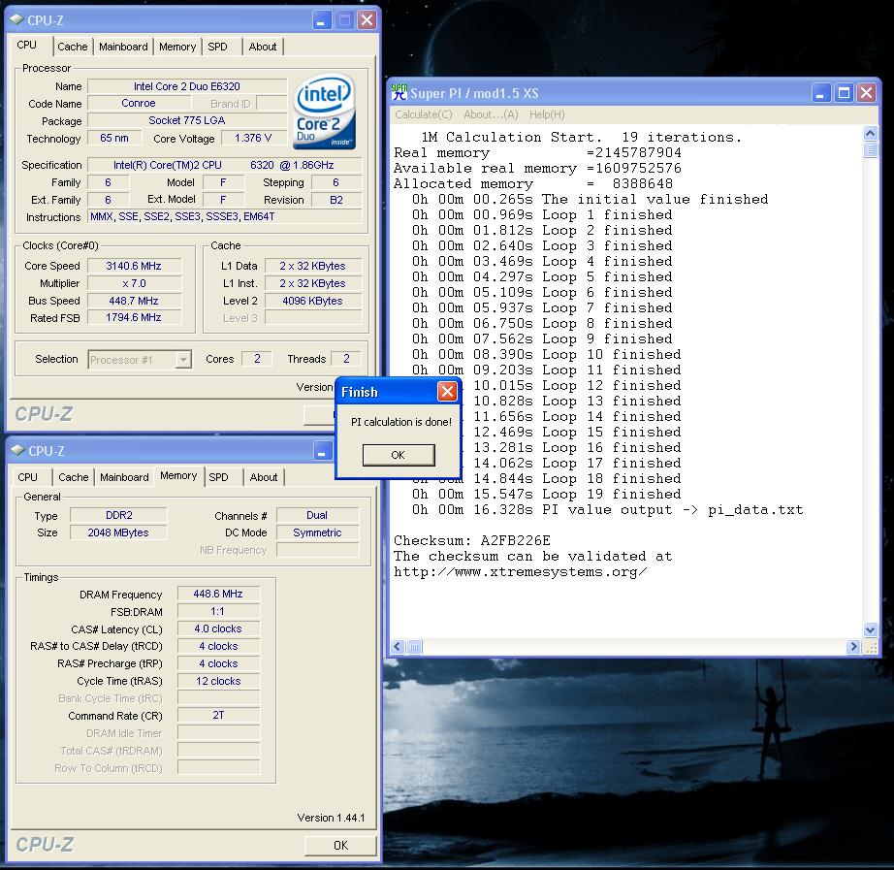Click OK in the Finish dialog
Image resolution: width=894 pixels, height=870 pixels.
[x=399, y=455]
